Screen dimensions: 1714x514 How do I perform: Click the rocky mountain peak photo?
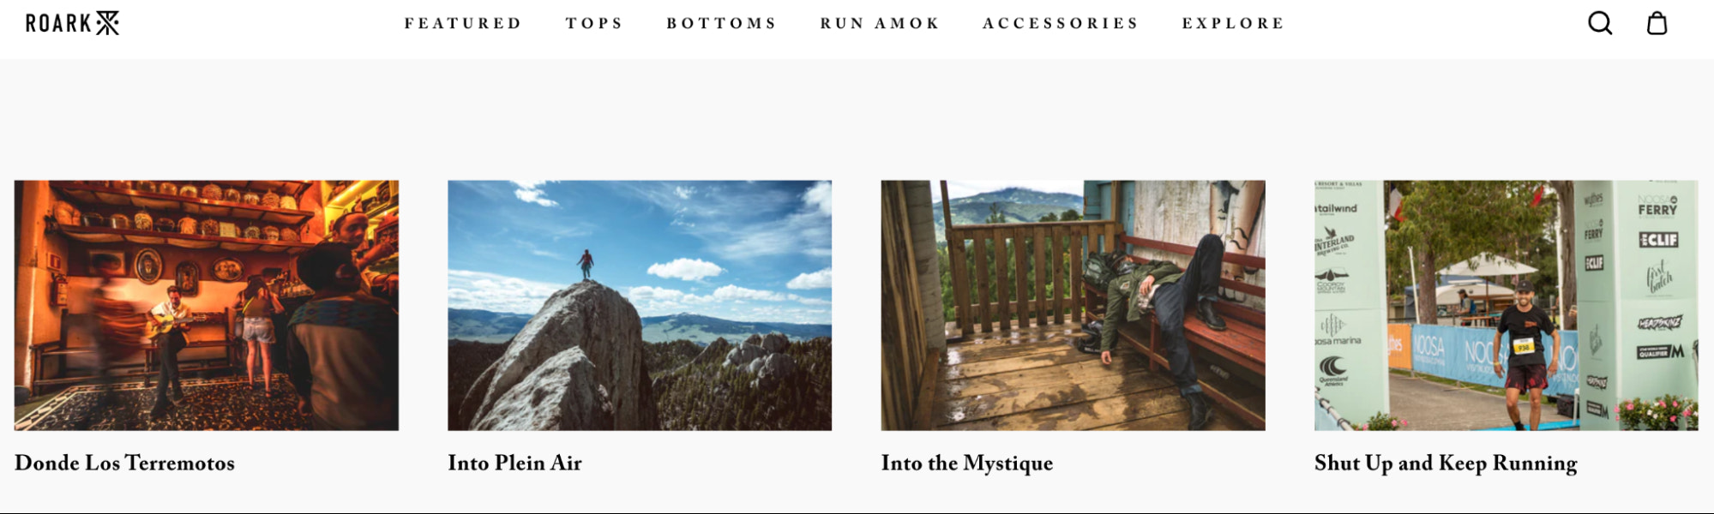point(640,305)
